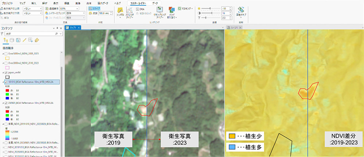Click the List by Labeling icon
The height and width of the screenshot is (157, 364).
tap(37, 40)
